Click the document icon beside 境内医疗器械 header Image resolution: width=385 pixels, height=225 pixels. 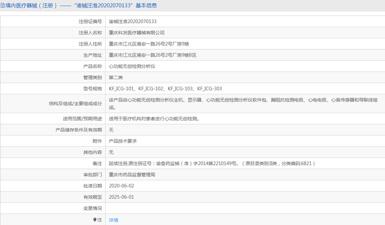coord(3,5)
